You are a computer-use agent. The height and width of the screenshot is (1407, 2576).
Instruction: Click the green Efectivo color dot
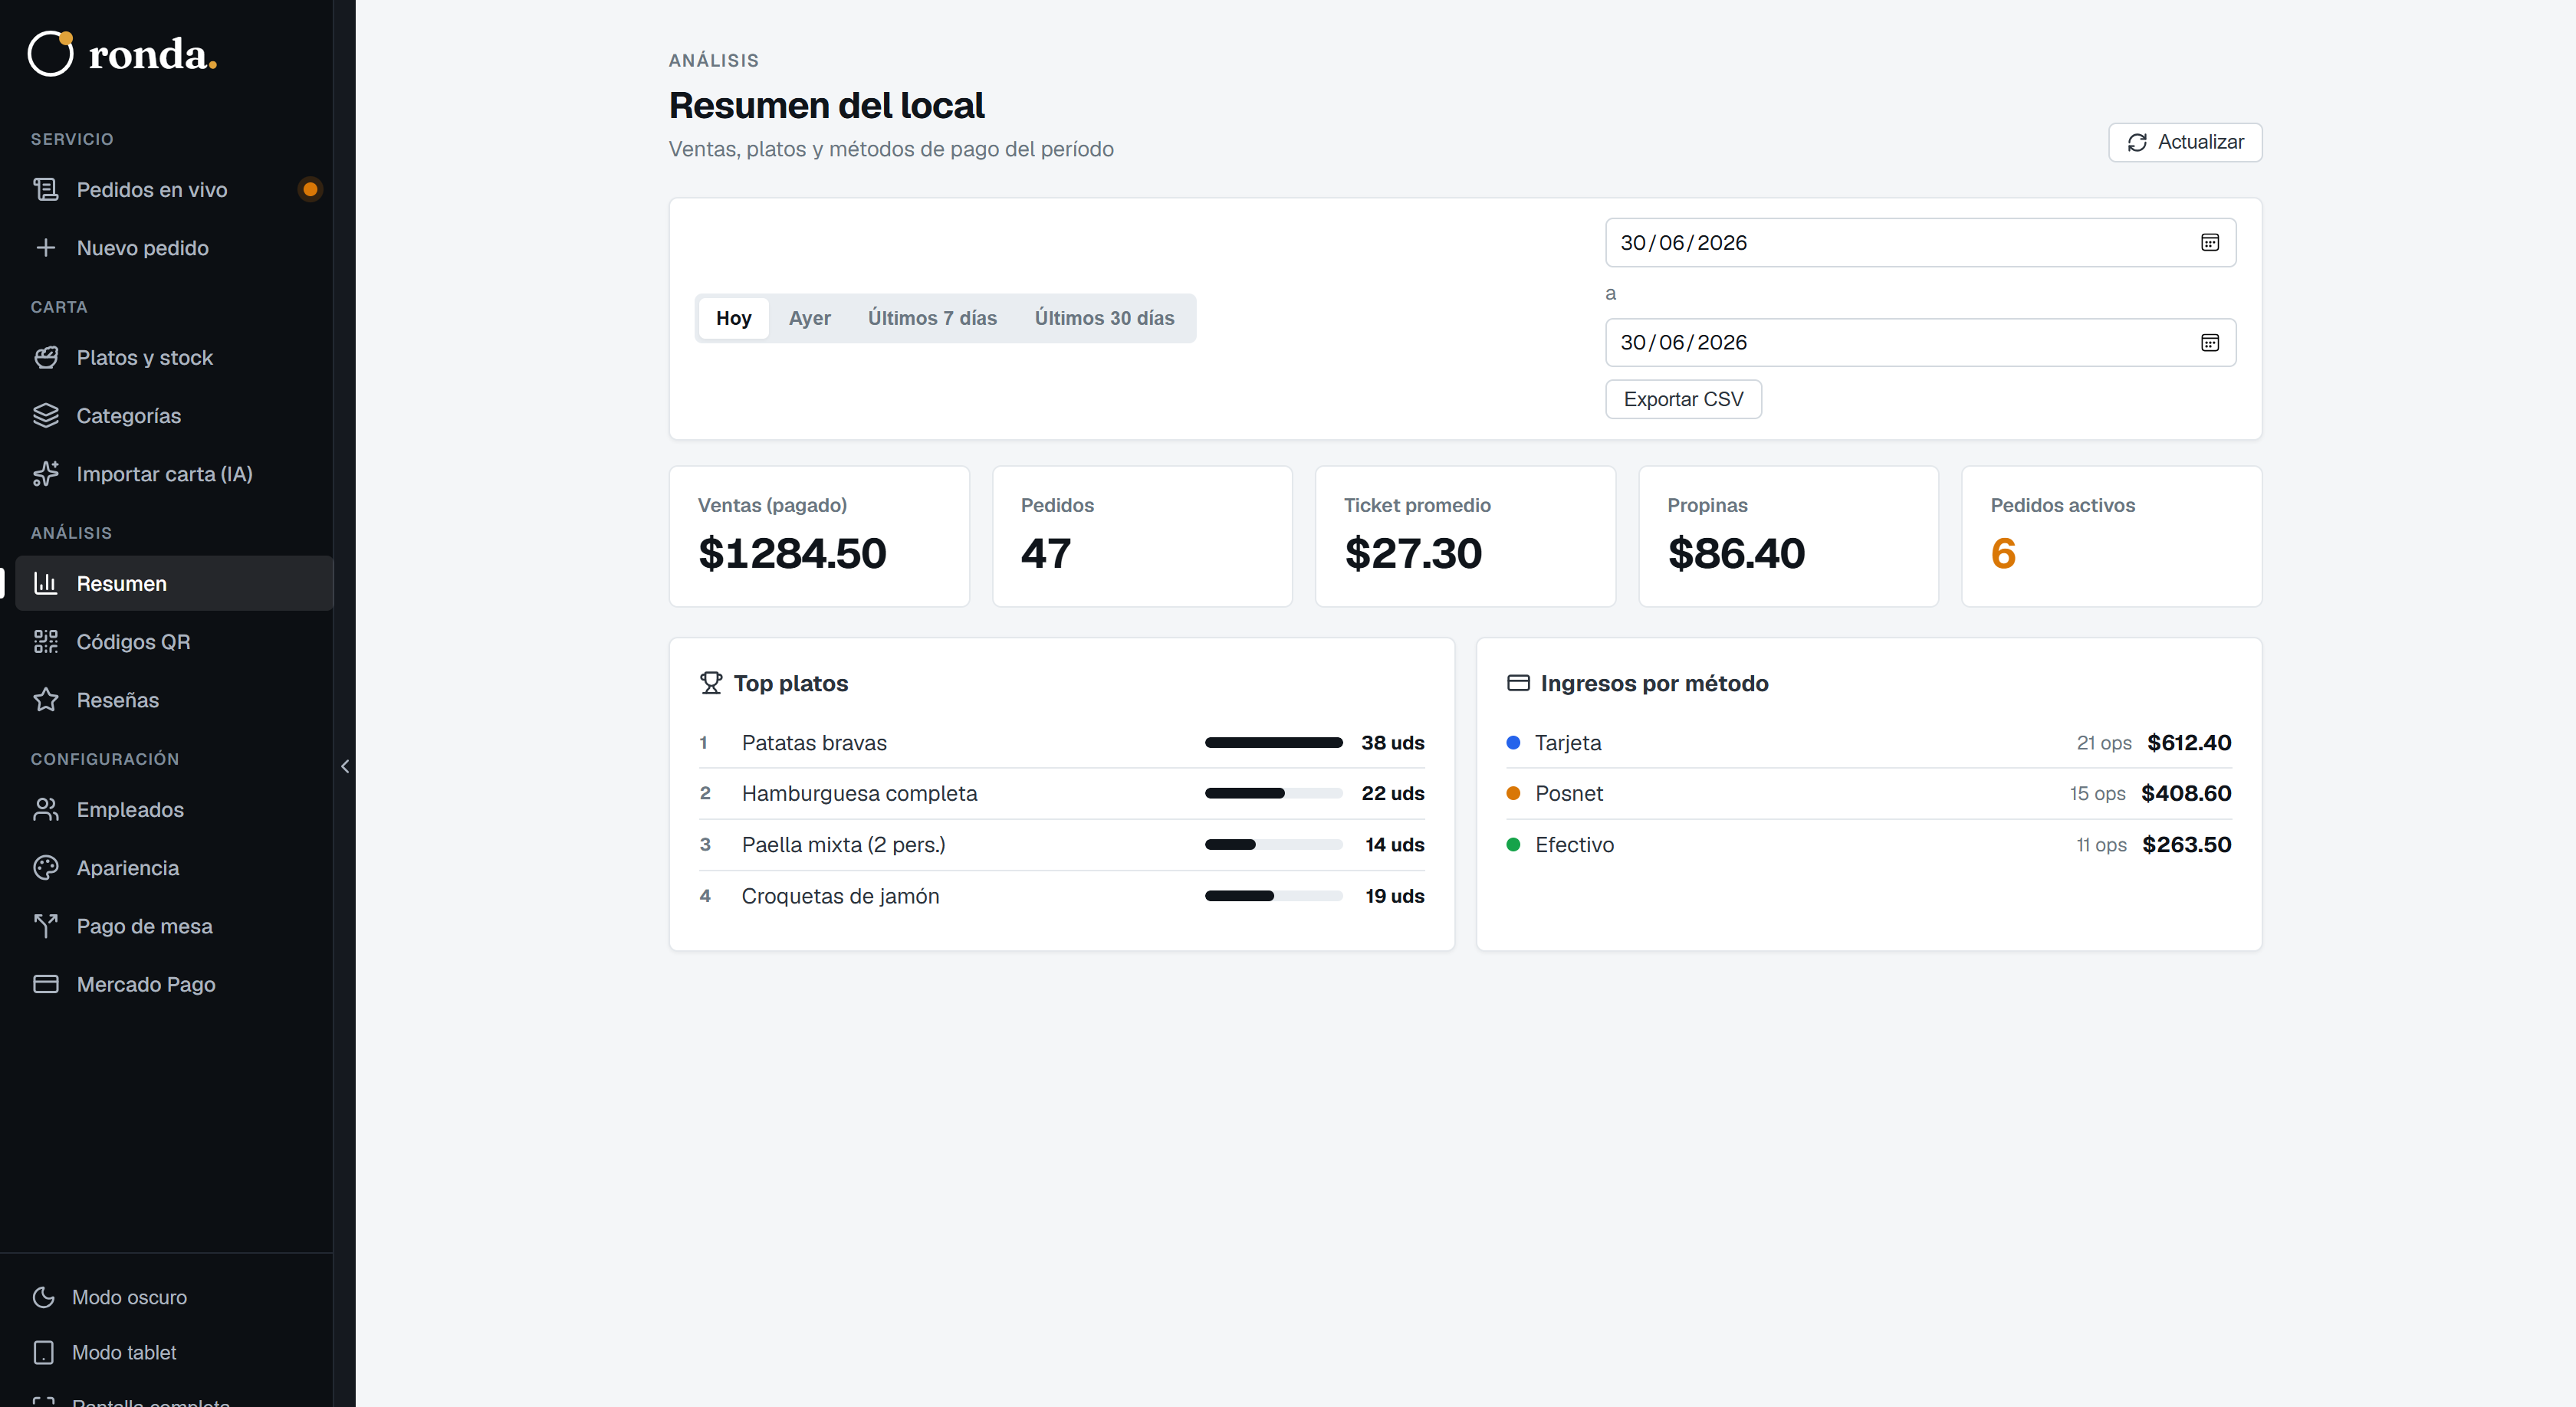click(1513, 845)
